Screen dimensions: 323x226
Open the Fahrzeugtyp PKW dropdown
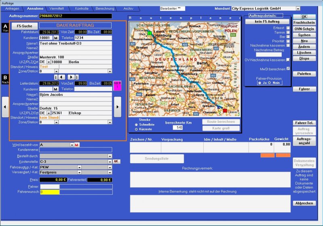tap(110, 167)
